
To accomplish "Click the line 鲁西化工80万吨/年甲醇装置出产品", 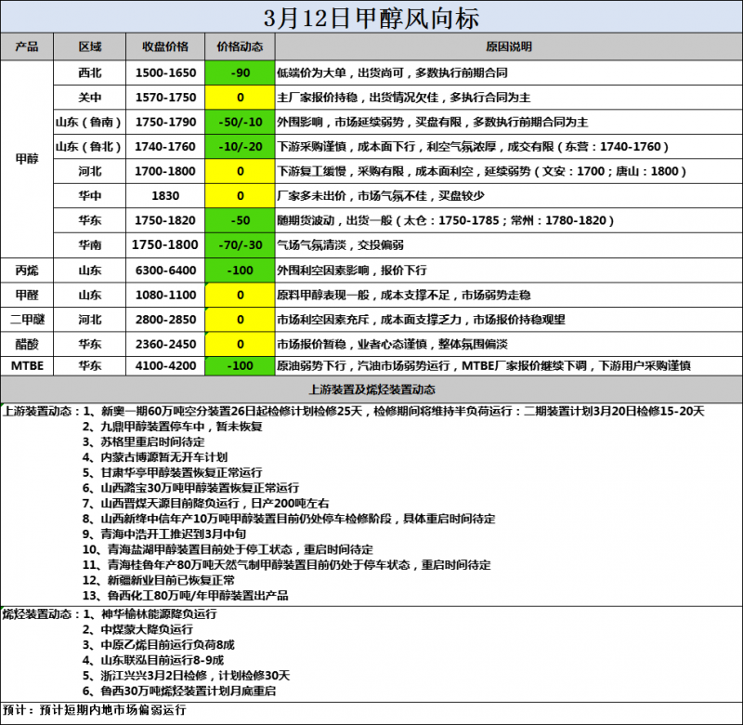I will pyautogui.click(x=186, y=596).
